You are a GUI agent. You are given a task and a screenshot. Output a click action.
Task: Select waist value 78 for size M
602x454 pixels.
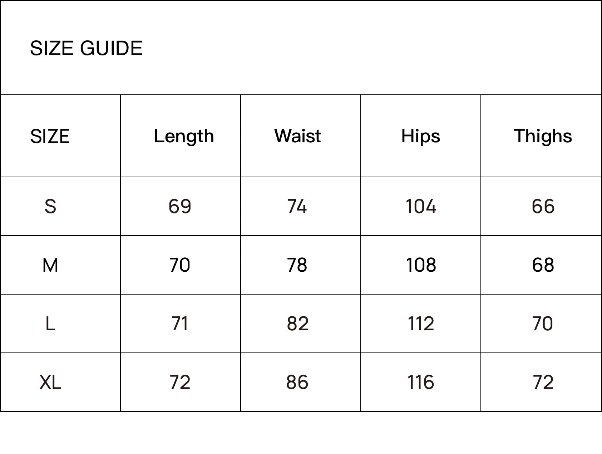(297, 265)
